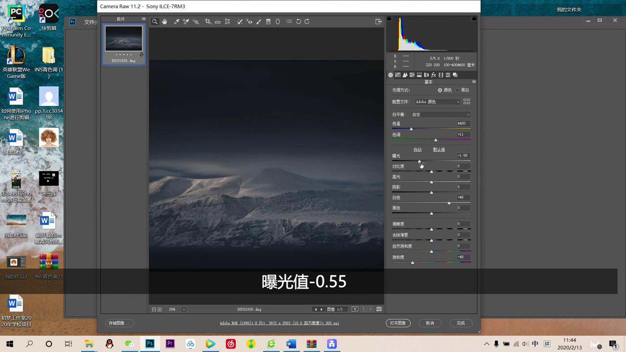Click the 色温 temperature slider handle
The height and width of the screenshot is (352, 626).
coord(411,129)
